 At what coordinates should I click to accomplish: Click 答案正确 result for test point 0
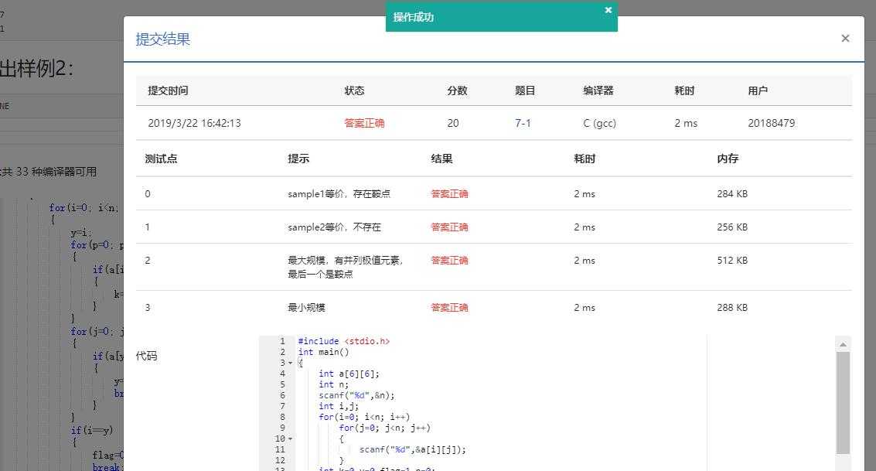tap(449, 194)
